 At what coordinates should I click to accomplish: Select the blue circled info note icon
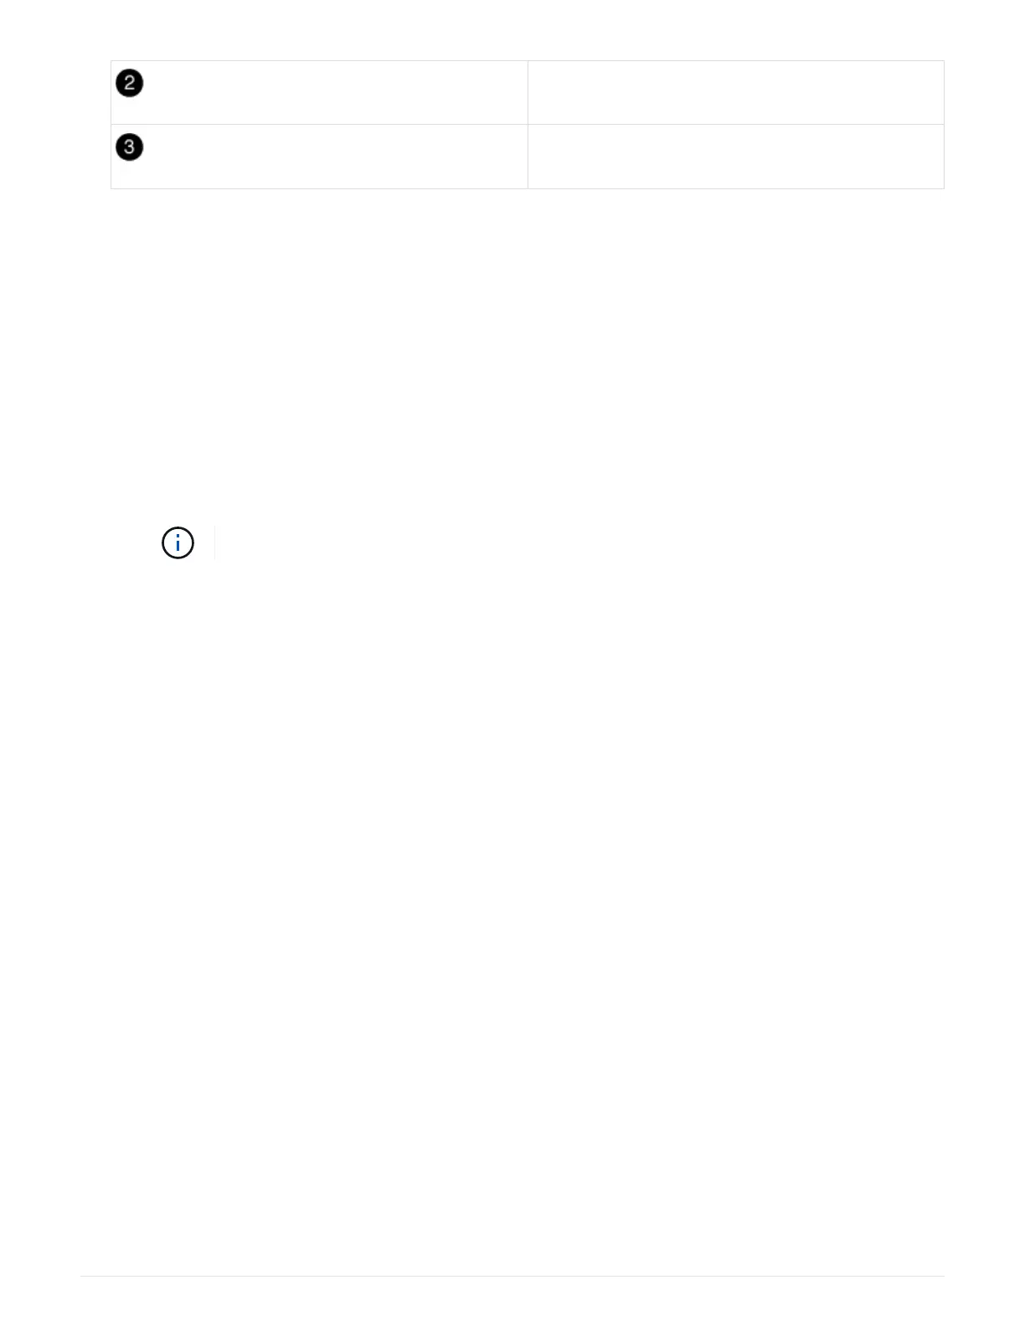178,543
